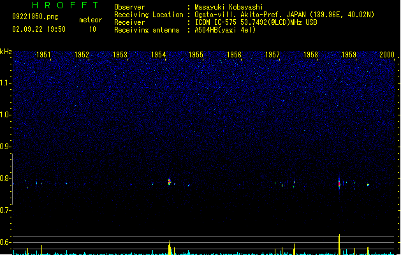The width and height of the screenshot is (401, 255).
Task: Click the 1951 time axis label
Action: [x=43, y=54]
